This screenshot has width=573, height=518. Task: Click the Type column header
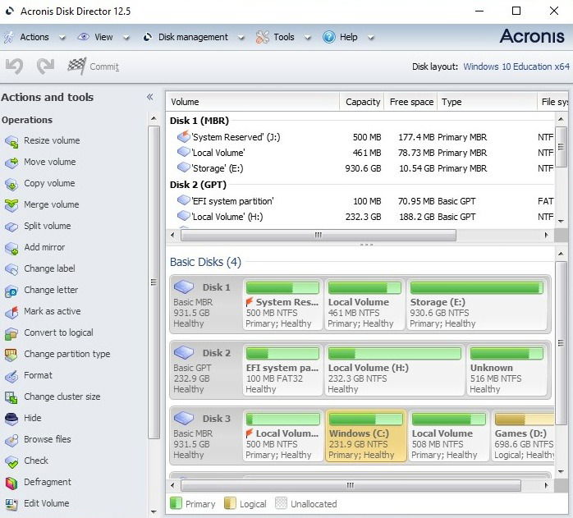[488, 102]
